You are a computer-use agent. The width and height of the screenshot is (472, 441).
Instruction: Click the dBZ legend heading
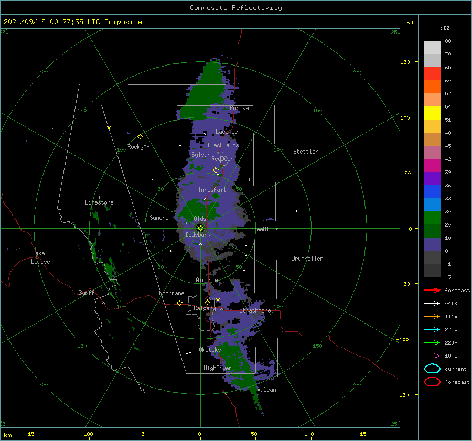pyautogui.click(x=445, y=28)
